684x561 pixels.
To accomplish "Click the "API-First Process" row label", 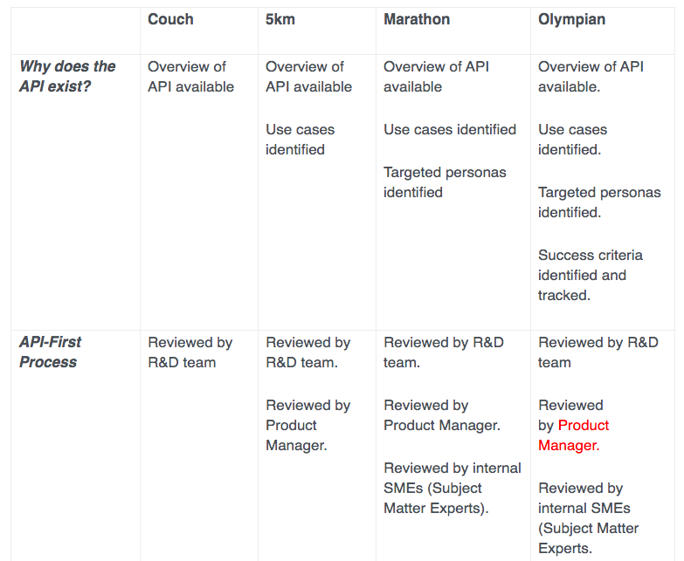I will pos(51,352).
